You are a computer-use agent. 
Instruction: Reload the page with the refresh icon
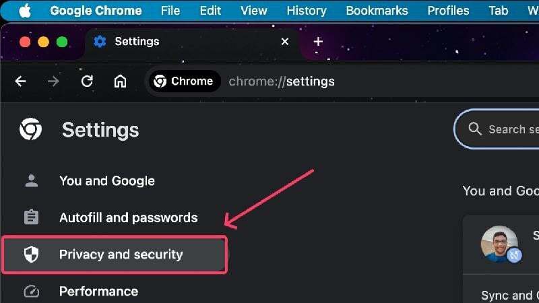coord(87,81)
